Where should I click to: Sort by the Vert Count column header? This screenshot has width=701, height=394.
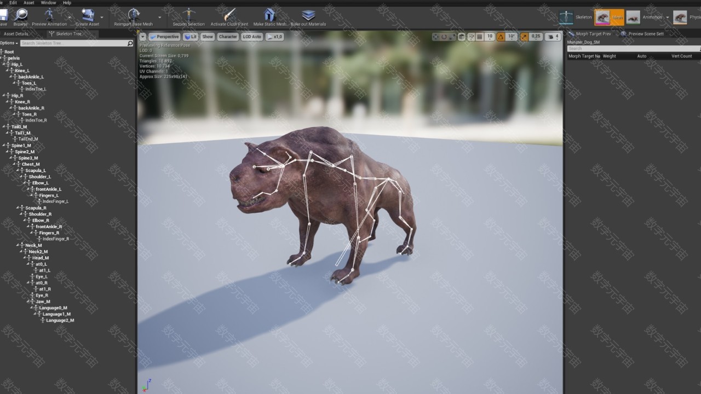click(x=681, y=56)
